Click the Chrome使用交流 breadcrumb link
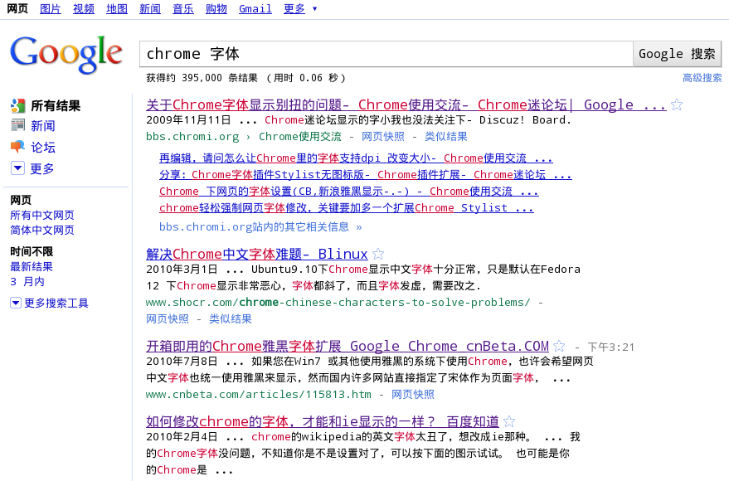 pyautogui.click(x=300, y=137)
